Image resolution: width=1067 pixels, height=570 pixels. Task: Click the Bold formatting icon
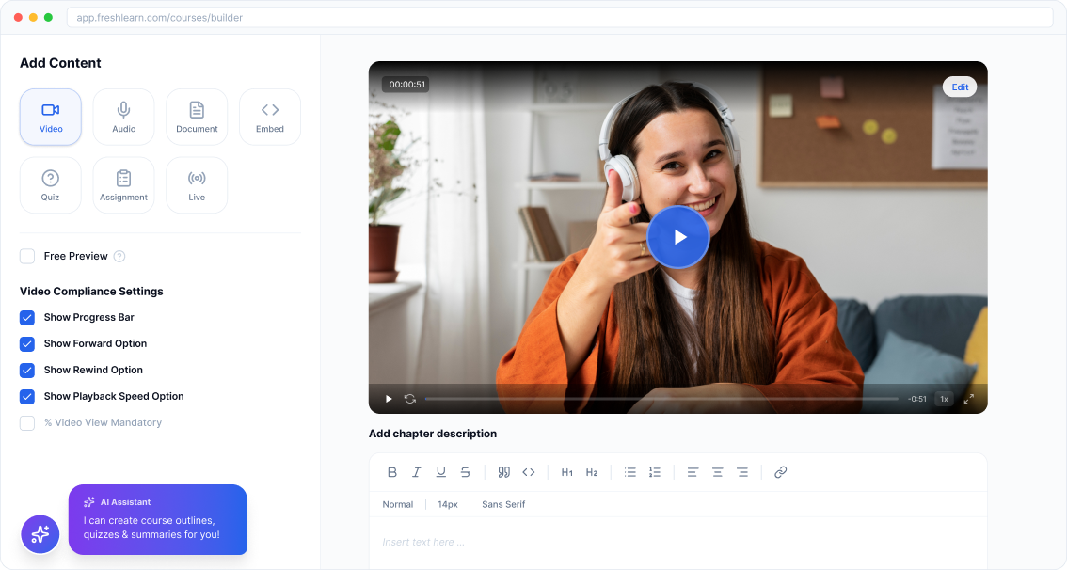pyautogui.click(x=392, y=472)
